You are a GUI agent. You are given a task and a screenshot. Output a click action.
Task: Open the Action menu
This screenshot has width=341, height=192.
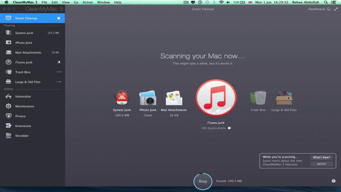pyautogui.click(x=88, y=2)
